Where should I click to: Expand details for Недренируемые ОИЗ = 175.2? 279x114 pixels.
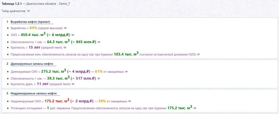(x=130, y=101)
